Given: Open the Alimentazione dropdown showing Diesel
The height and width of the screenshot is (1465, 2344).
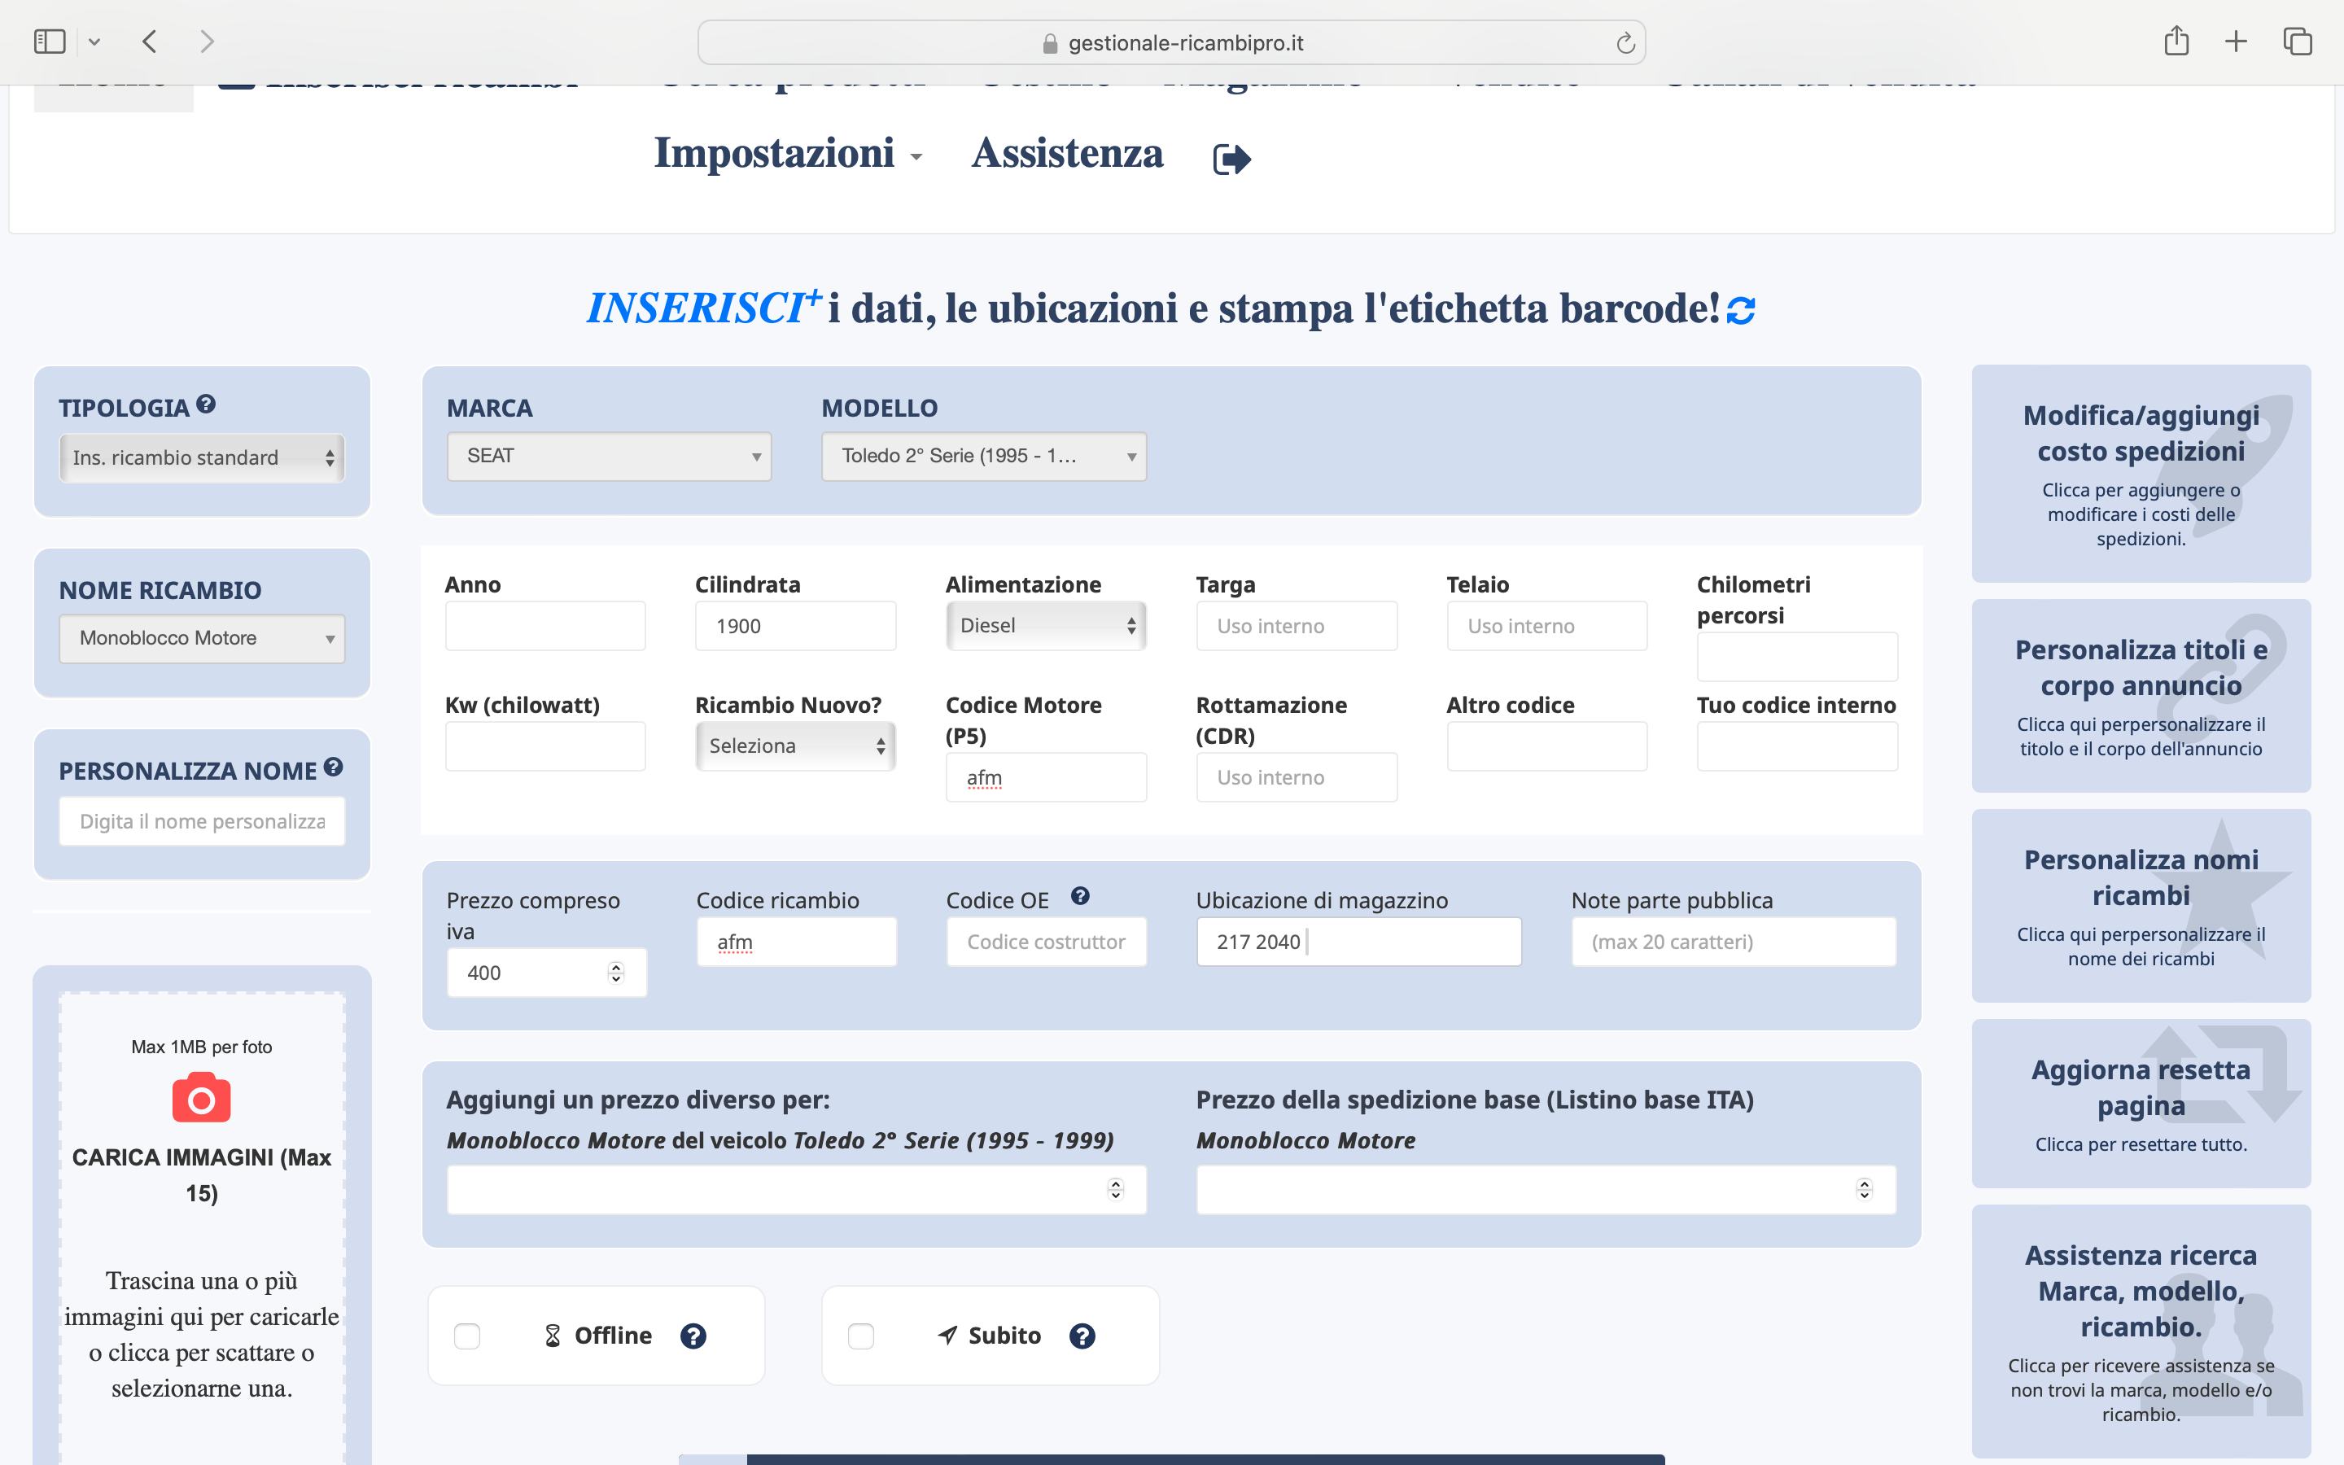Looking at the screenshot, I should 1046,626.
